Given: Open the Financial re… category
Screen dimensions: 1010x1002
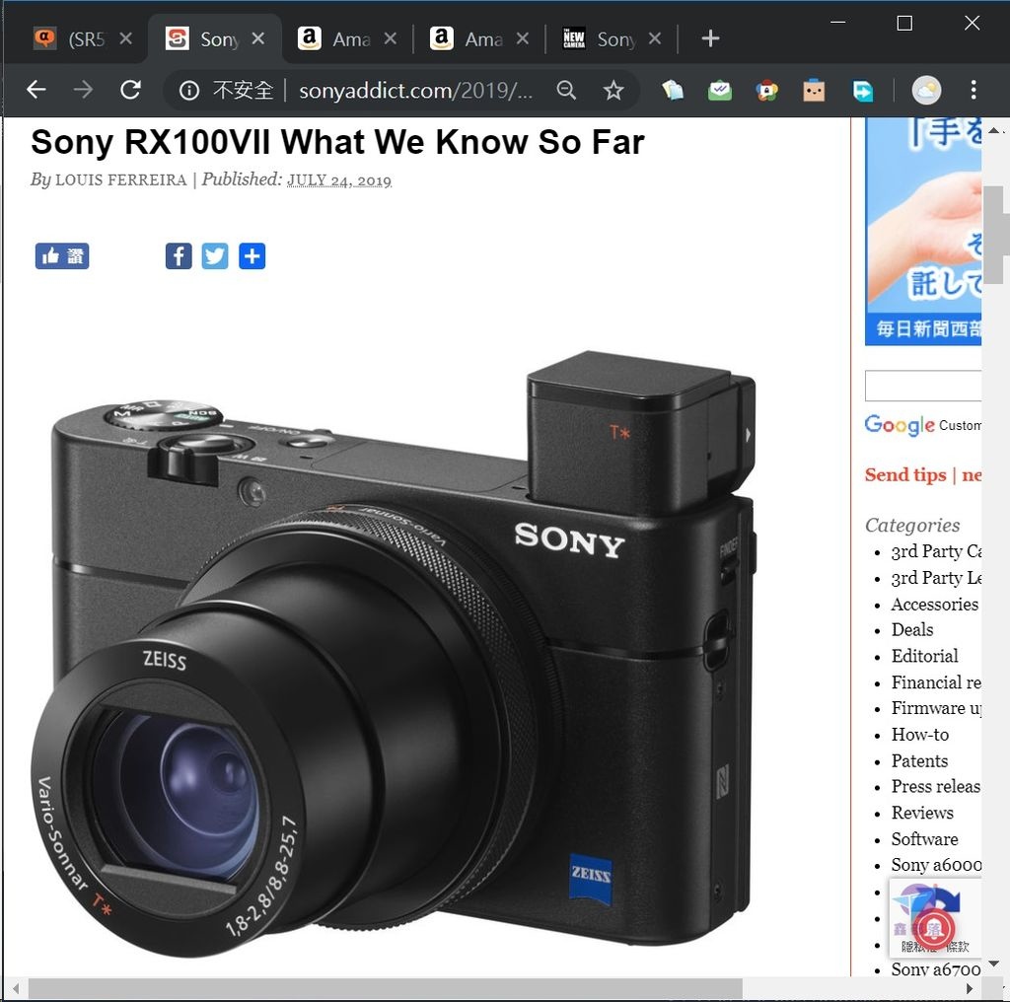Looking at the screenshot, I should (x=936, y=681).
